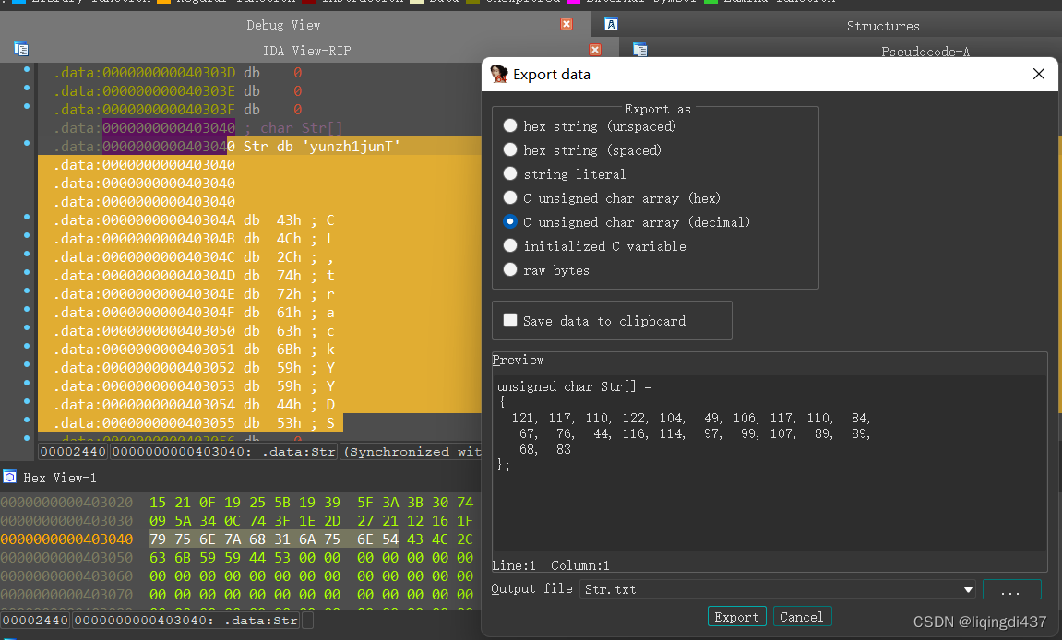Open the Output file dropdown

tap(968, 587)
